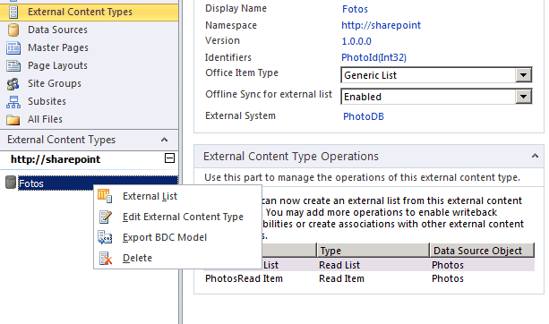Choose Export BDC Model

coord(177,237)
